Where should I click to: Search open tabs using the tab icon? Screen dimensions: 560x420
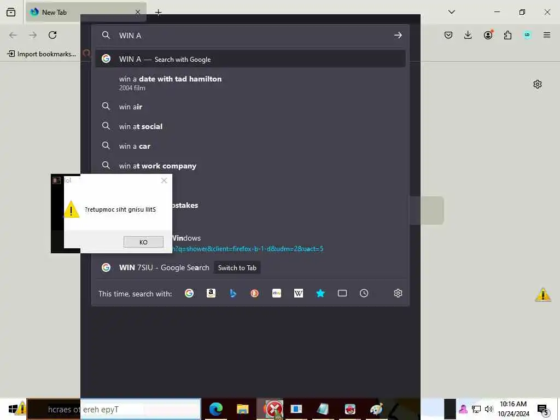[x=342, y=294]
